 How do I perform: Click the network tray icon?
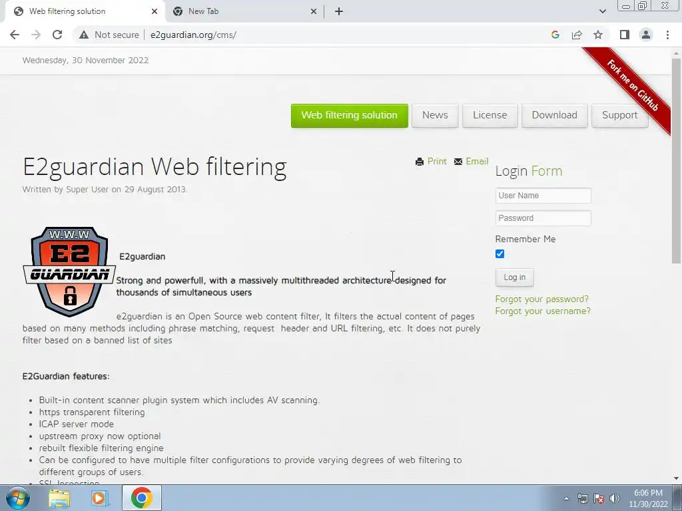pyautogui.click(x=582, y=498)
